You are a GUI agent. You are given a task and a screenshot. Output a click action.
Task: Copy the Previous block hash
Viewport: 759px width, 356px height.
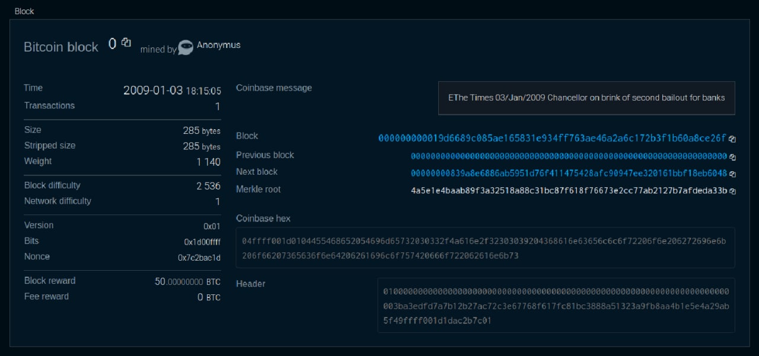coord(732,157)
